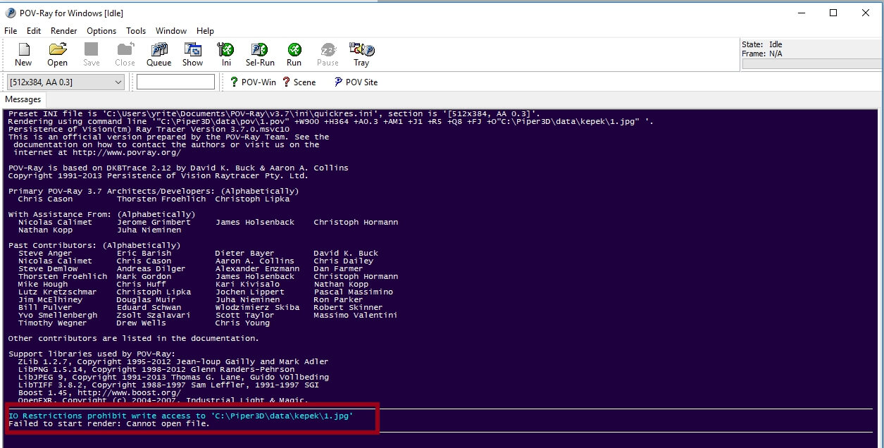Click the 'Rendering using command line' message line
884x448 pixels.
pos(331,121)
